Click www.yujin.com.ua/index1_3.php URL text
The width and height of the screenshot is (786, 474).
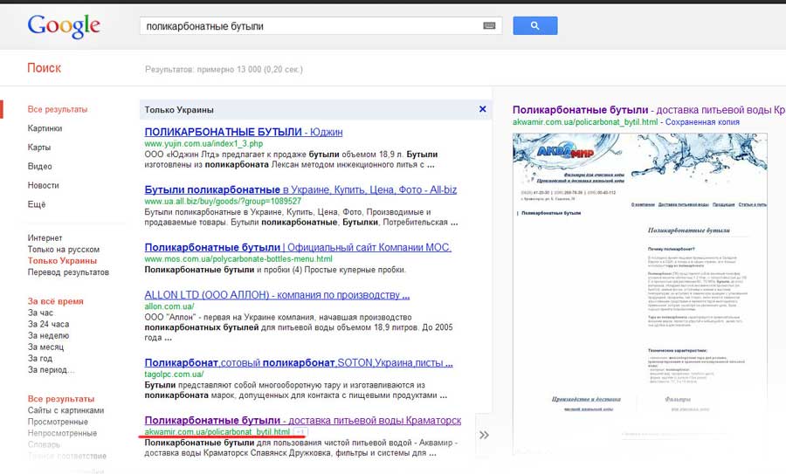click(x=203, y=143)
